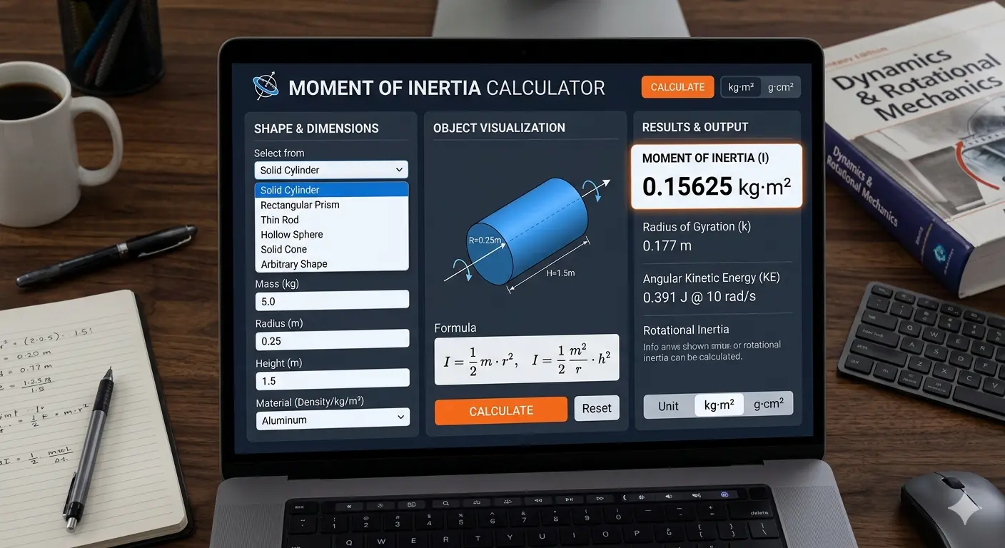Toggle header unit to g·cm²

pyautogui.click(x=780, y=87)
